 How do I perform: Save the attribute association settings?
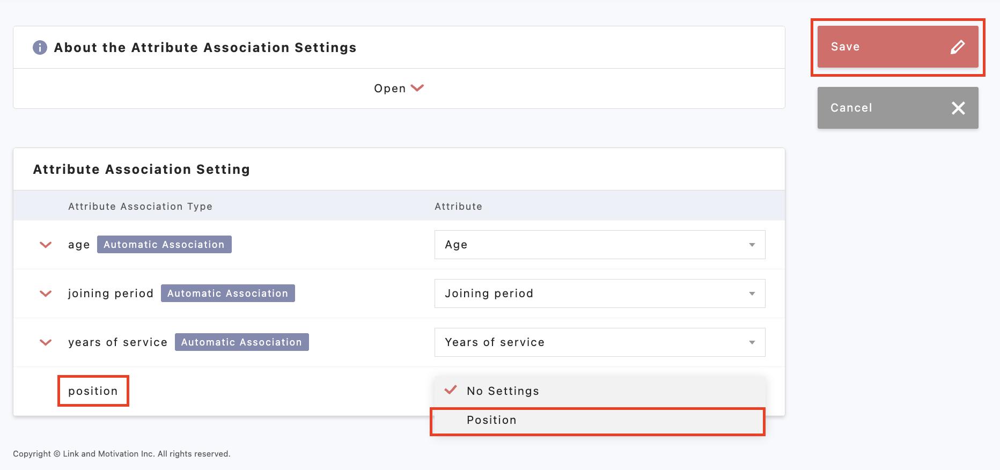tap(897, 47)
